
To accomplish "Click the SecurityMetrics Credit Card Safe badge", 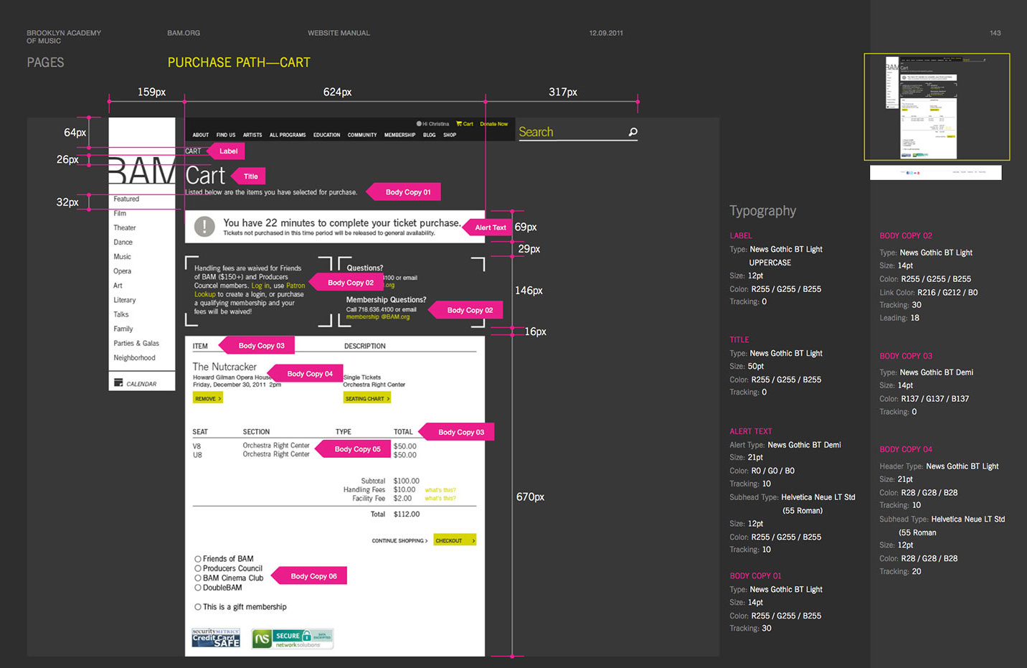I will [216, 638].
